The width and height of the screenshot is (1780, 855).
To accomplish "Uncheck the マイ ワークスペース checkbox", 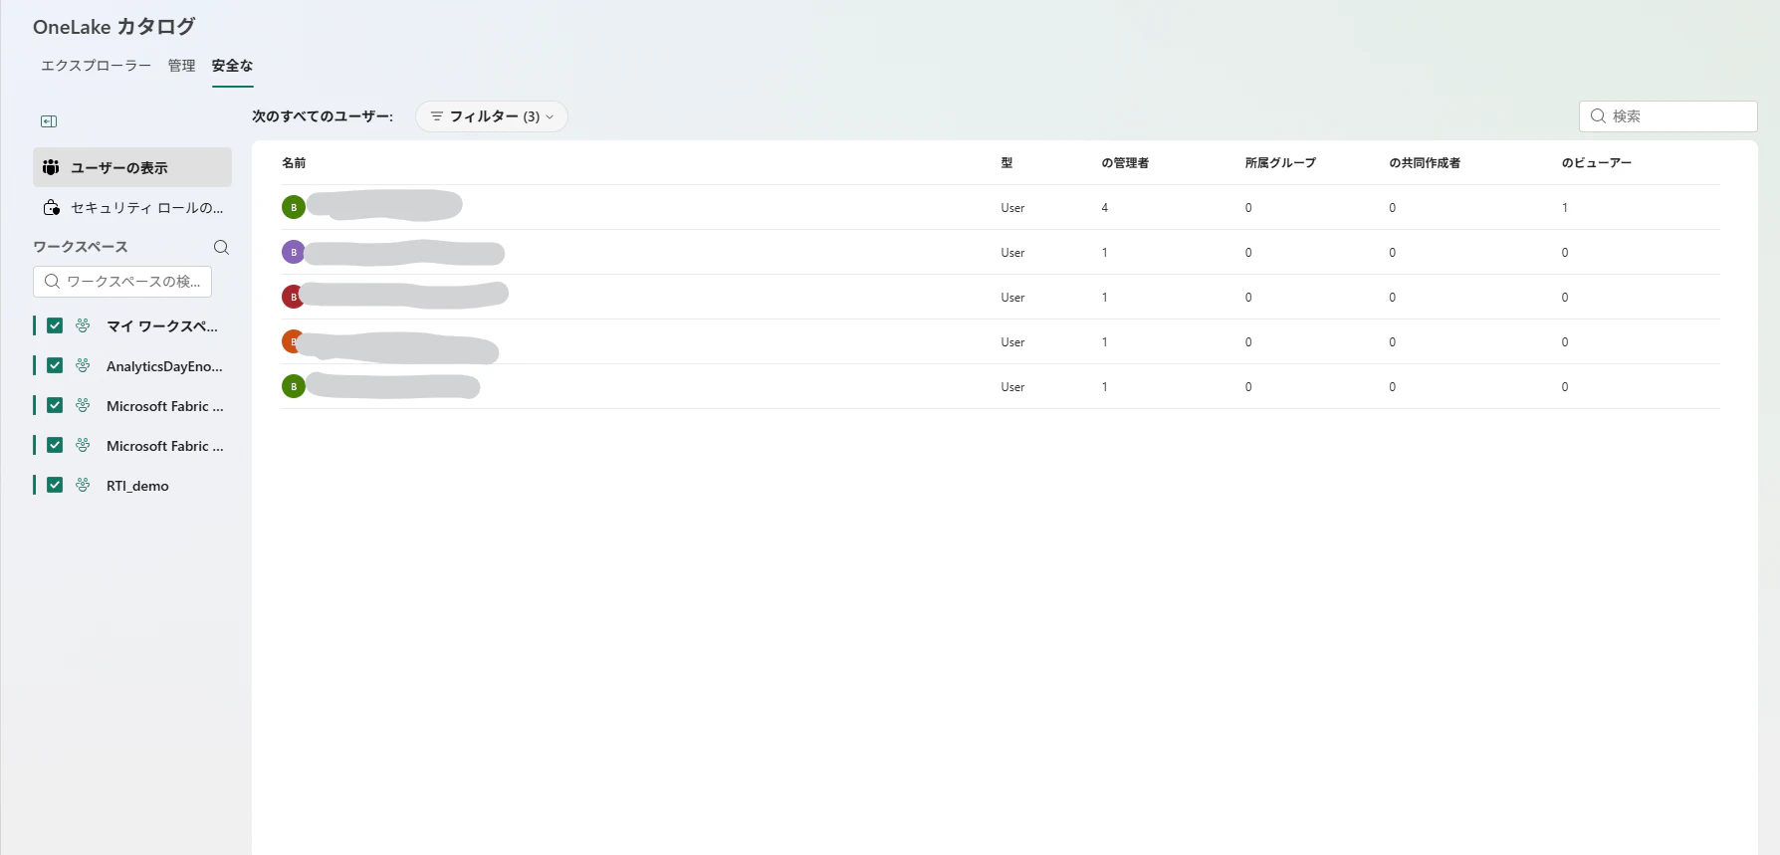I will point(55,325).
